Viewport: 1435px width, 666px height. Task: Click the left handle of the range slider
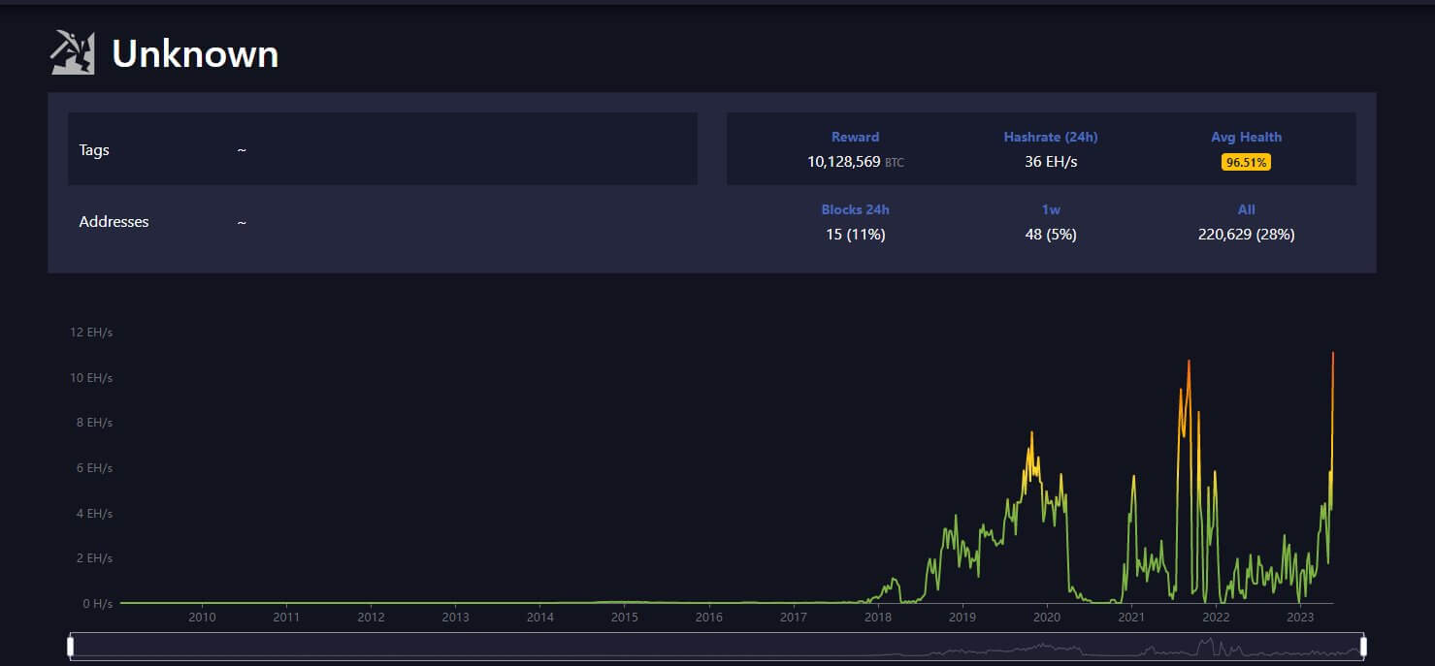(70, 643)
